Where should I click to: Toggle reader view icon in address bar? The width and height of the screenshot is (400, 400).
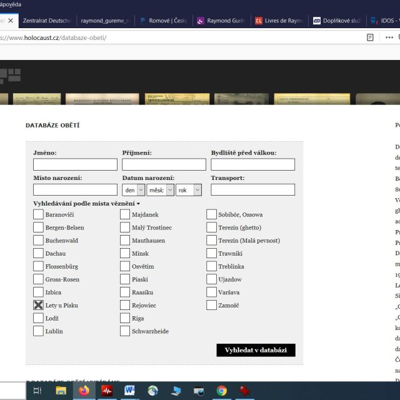[x=371, y=37]
